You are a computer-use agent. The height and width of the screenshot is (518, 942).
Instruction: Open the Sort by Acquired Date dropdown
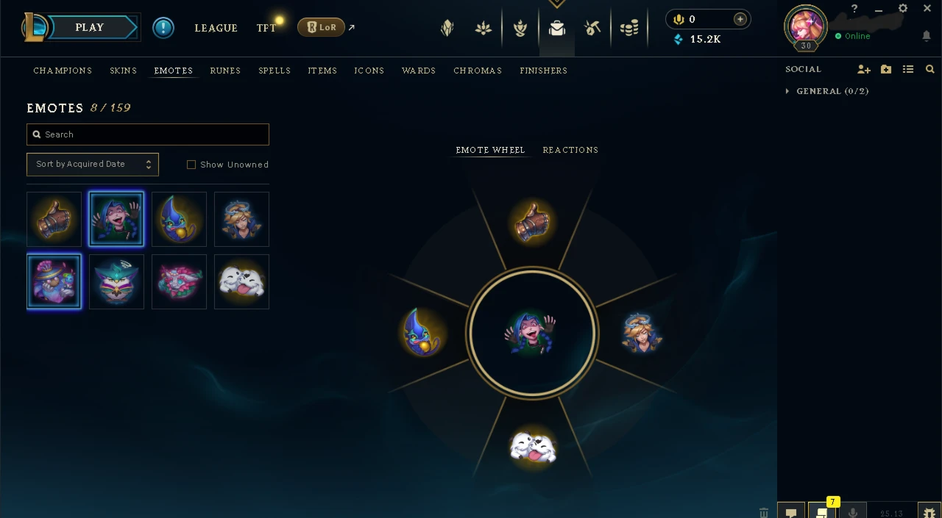(93, 164)
